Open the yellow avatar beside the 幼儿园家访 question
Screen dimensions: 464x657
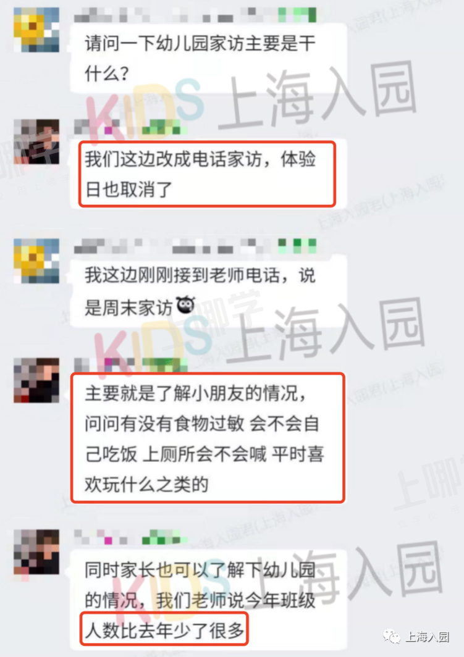[36, 30]
